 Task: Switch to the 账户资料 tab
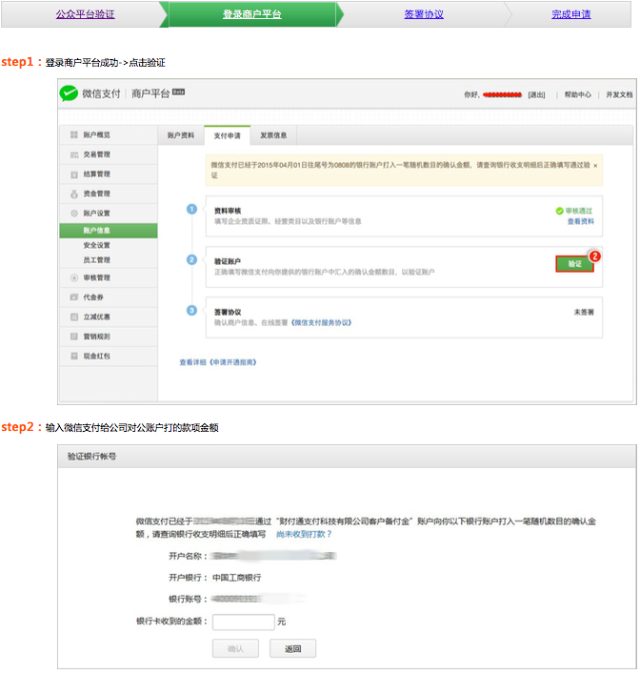tap(181, 135)
